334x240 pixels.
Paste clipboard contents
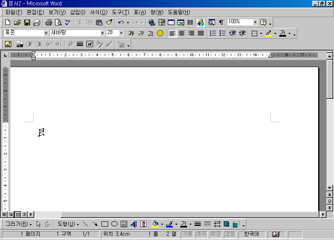click(99, 22)
